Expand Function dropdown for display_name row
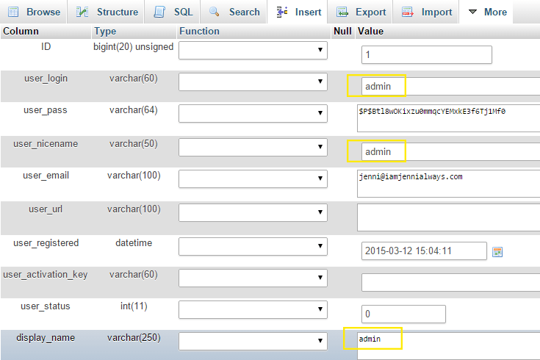The image size is (540, 360). tap(253, 340)
